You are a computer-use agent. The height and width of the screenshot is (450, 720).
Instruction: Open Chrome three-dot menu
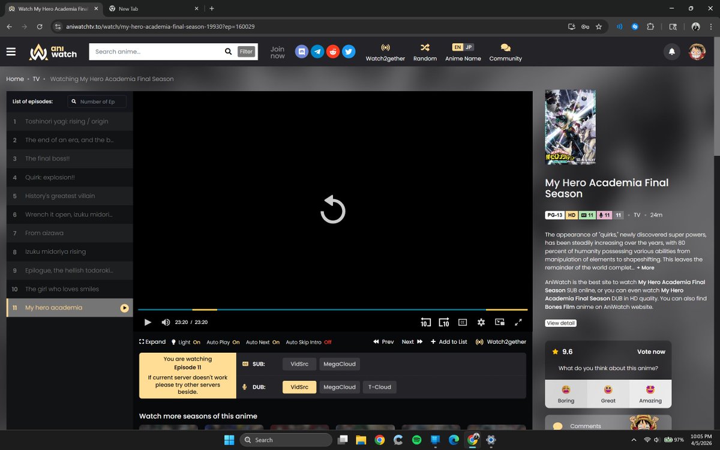(x=711, y=26)
